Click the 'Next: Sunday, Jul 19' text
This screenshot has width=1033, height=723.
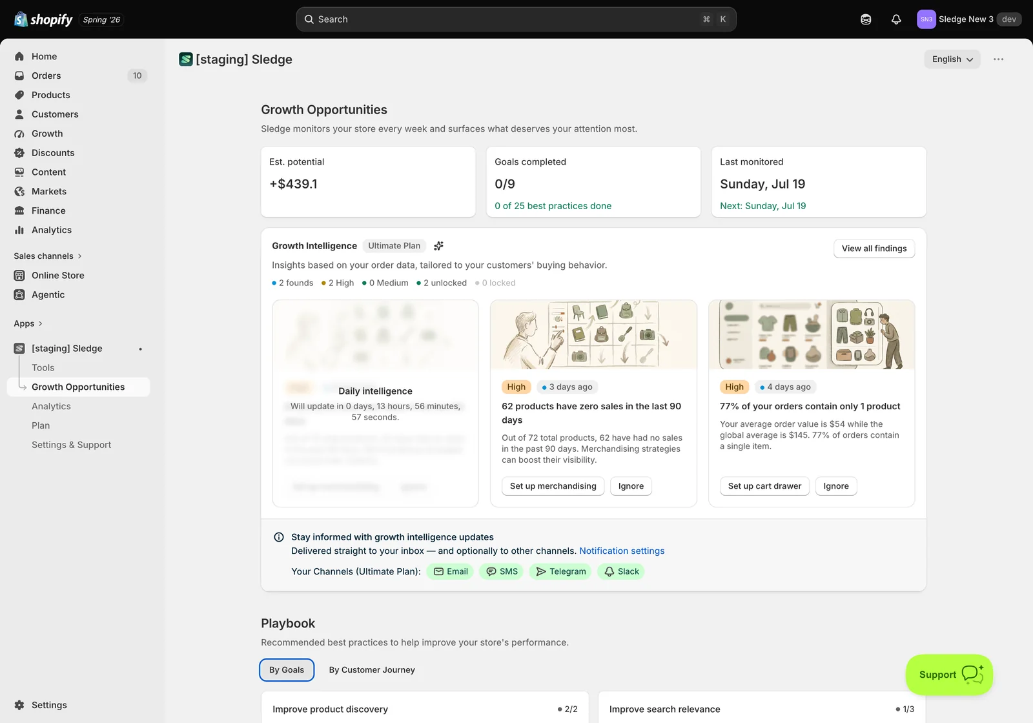(763, 206)
